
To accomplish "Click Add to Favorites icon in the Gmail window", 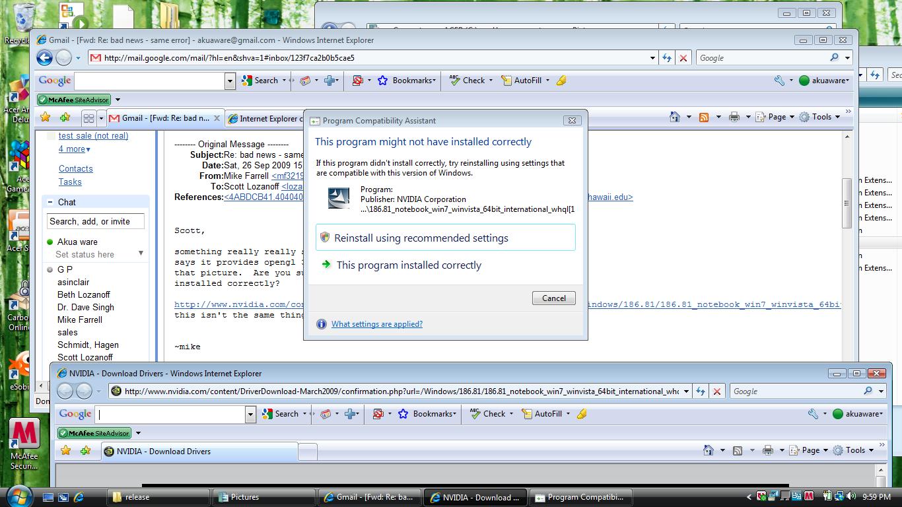I will (x=65, y=117).
